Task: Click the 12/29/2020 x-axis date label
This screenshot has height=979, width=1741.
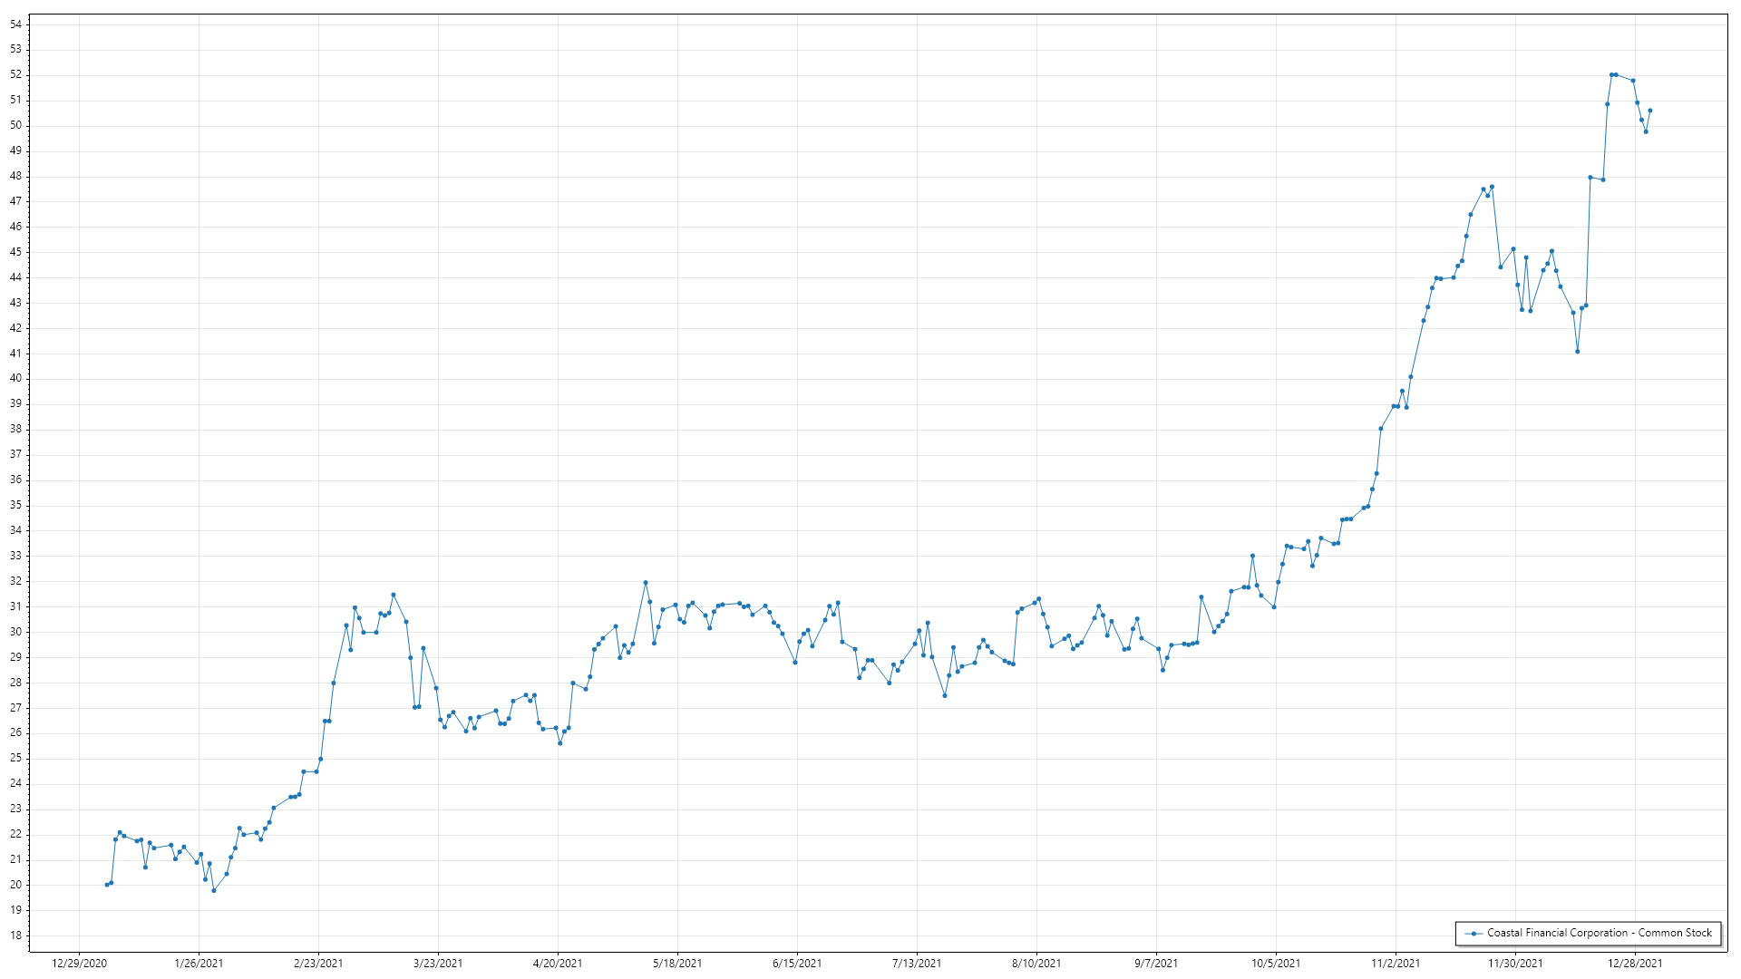Action: pos(80,964)
